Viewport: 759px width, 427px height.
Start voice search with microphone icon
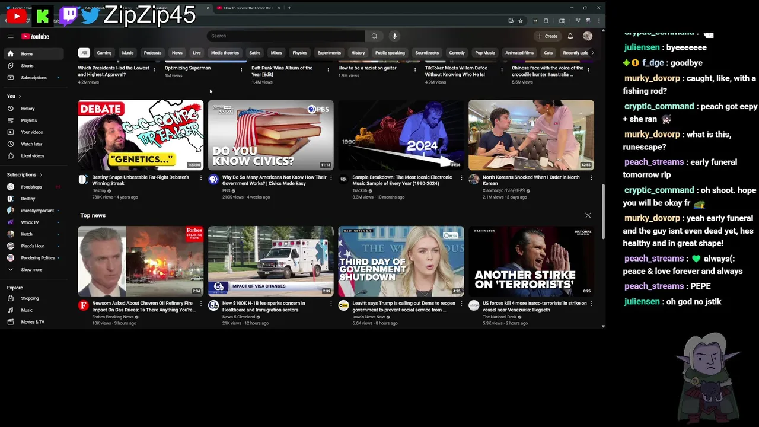pos(394,36)
